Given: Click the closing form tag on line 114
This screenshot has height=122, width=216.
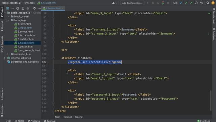Looking at the screenshot, I should point(60,111).
